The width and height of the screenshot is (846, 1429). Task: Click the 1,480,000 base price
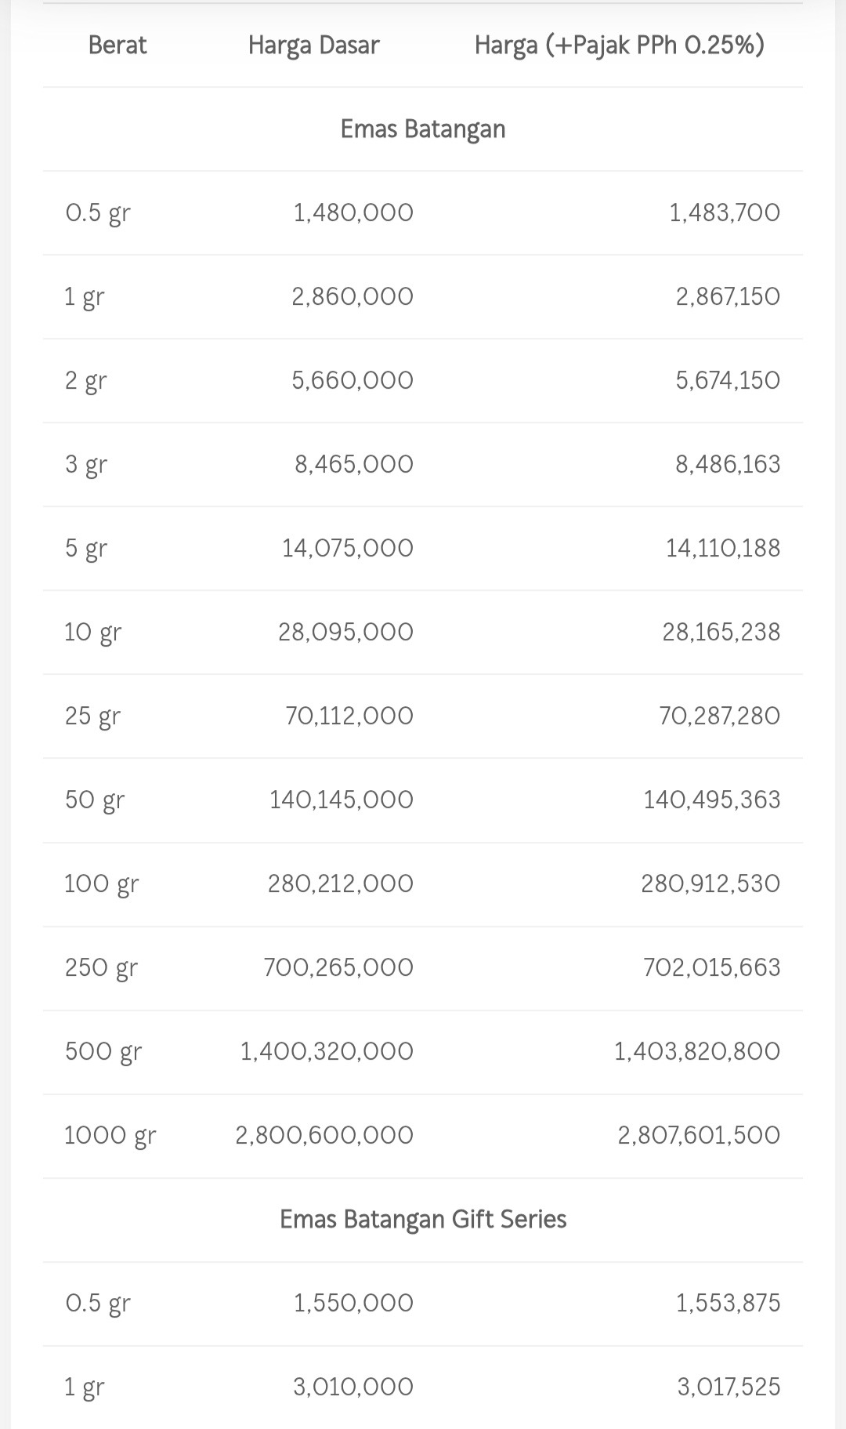[353, 213]
